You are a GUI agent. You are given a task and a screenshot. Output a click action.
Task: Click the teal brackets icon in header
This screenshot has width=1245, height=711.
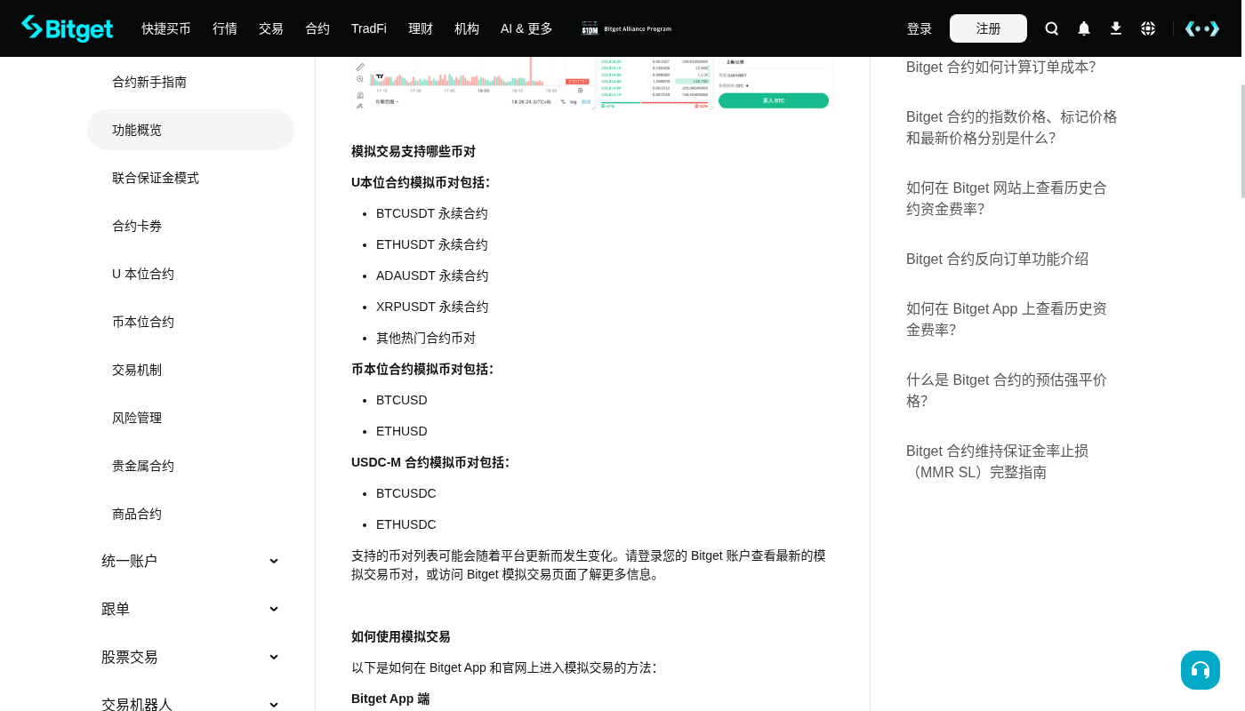tap(1202, 28)
